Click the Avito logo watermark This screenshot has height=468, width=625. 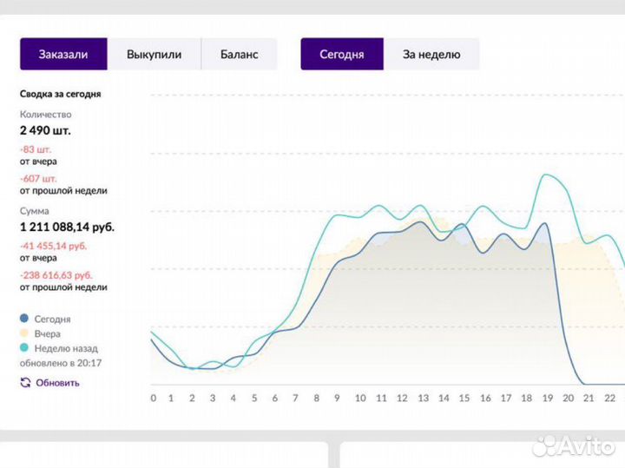point(573,445)
